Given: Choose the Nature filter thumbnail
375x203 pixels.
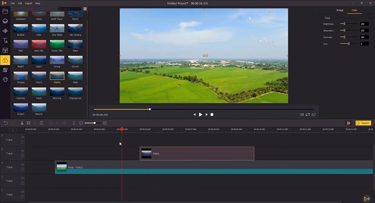Looking at the screenshot, I should pos(39,108).
